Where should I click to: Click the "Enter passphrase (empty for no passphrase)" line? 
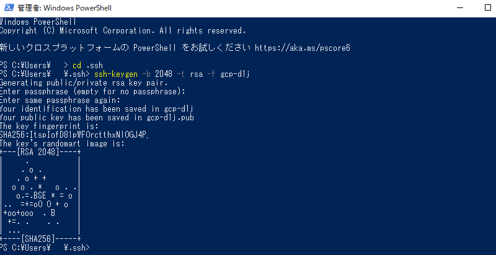pyautogui.click(x=92, y=92)
